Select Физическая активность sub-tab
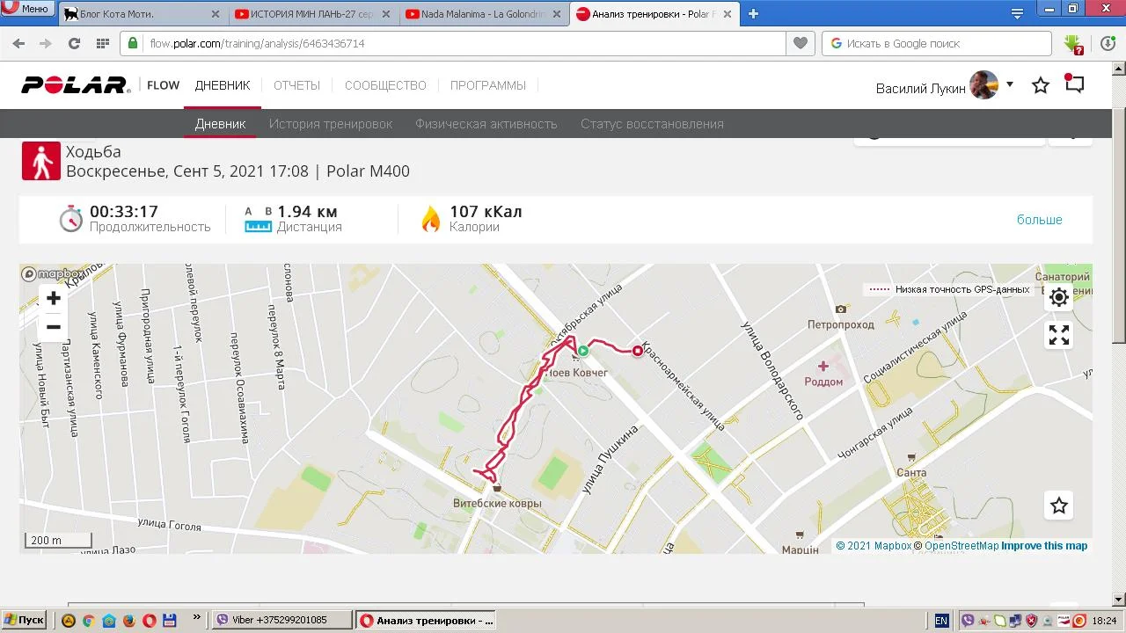 [x=486, y=124]
